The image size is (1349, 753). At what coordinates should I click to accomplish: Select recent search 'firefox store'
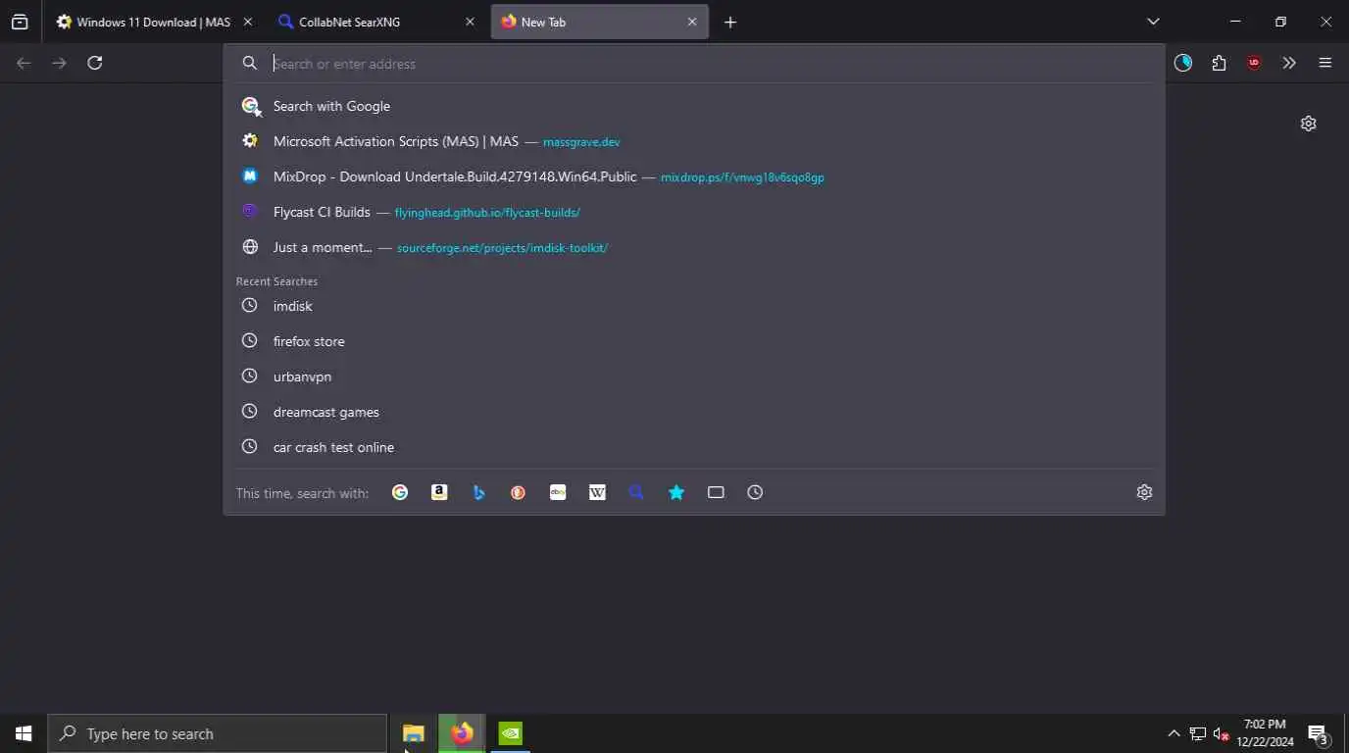tap(694, 341)
